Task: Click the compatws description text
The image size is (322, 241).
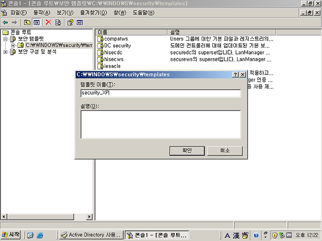Action: (x=221, y=39)
